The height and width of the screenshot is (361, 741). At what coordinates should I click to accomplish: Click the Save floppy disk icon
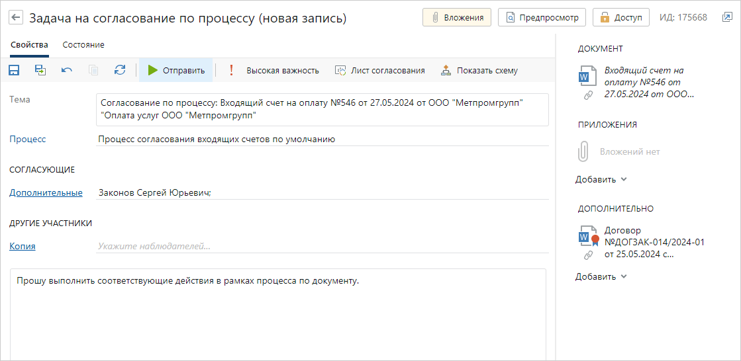14,70
